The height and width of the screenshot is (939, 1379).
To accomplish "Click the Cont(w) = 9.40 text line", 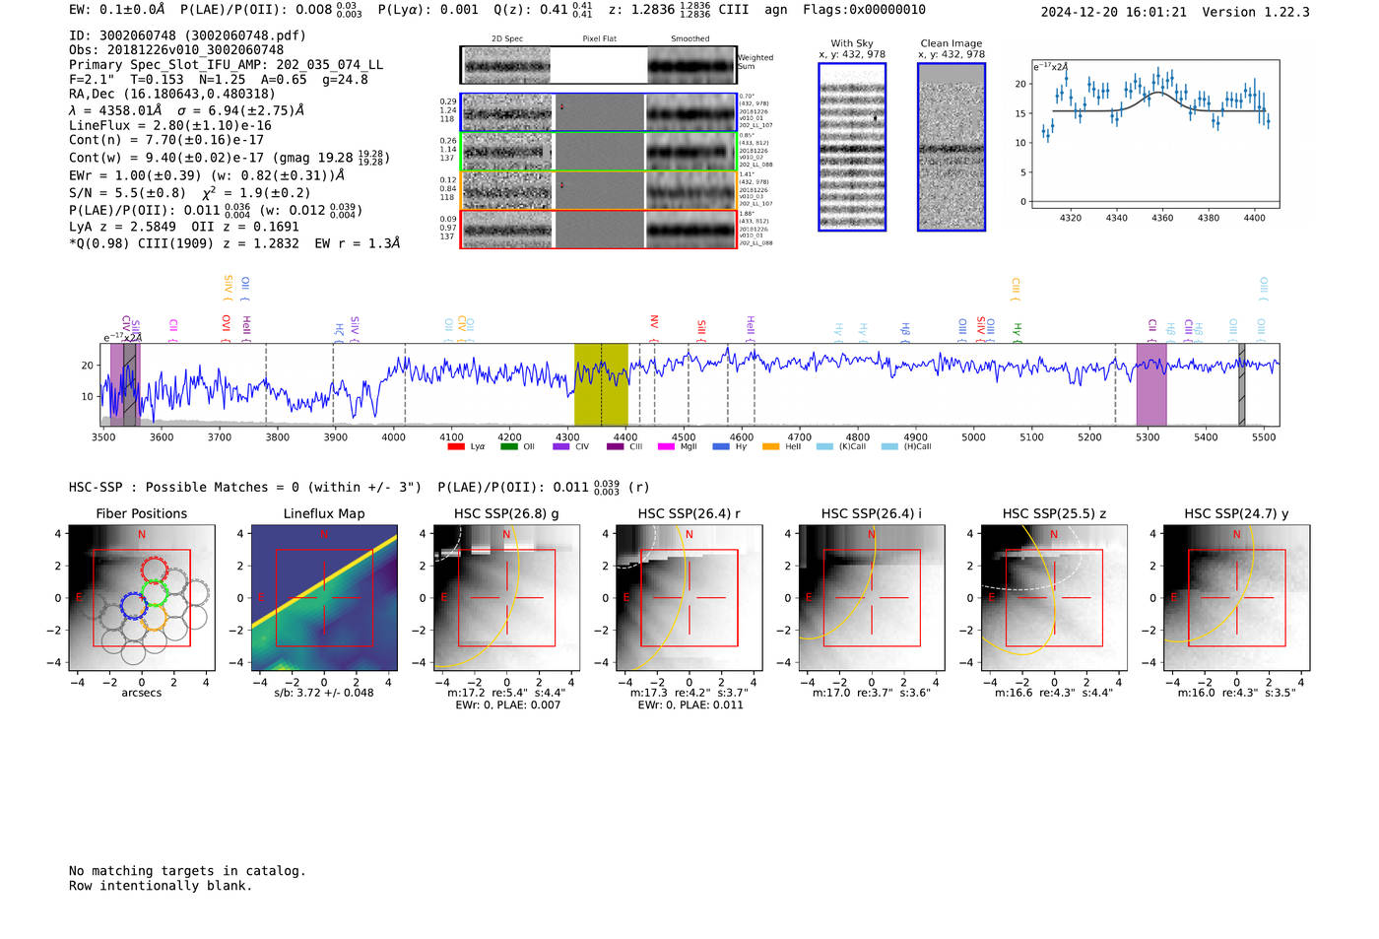I will [x=230, y=158].
